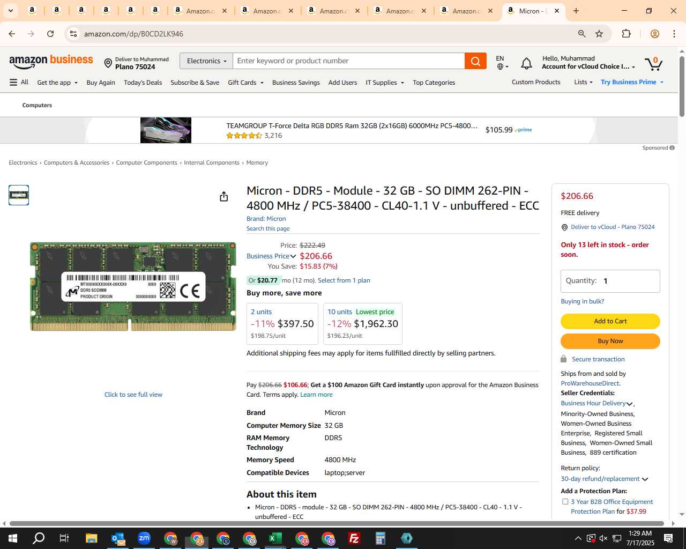The height and width of the screenshot is (549, 686).
Task: Open Calculator from the taskbar
Action: [x=381, y=538]
